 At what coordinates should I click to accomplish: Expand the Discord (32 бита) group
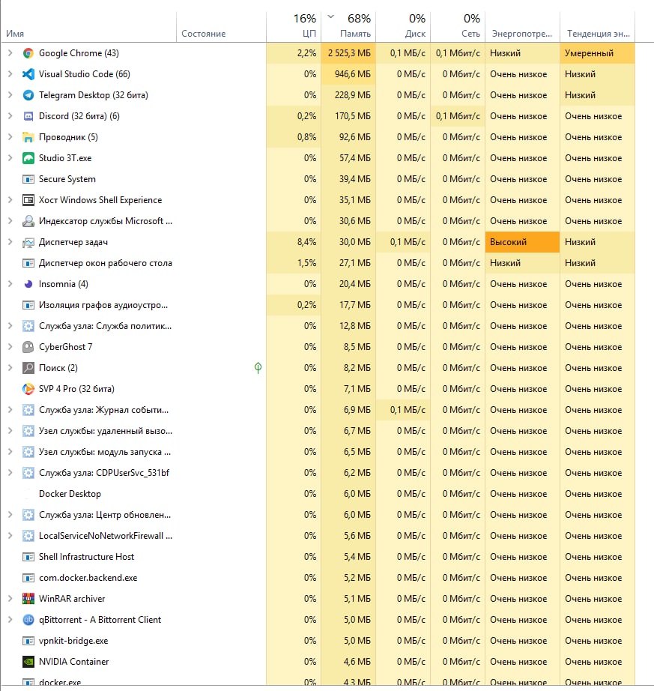point(10,116)
